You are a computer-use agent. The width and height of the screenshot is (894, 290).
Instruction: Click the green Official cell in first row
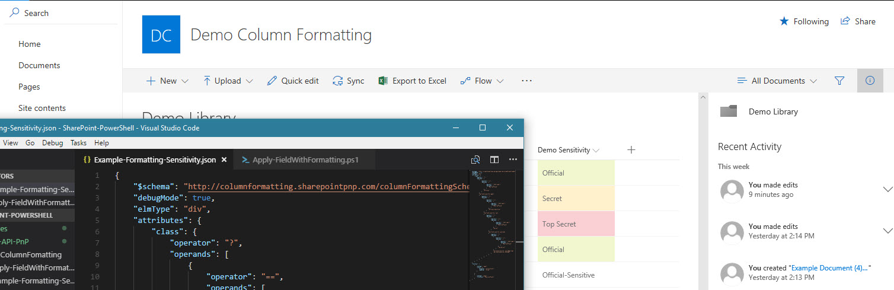tap(576, 173)
